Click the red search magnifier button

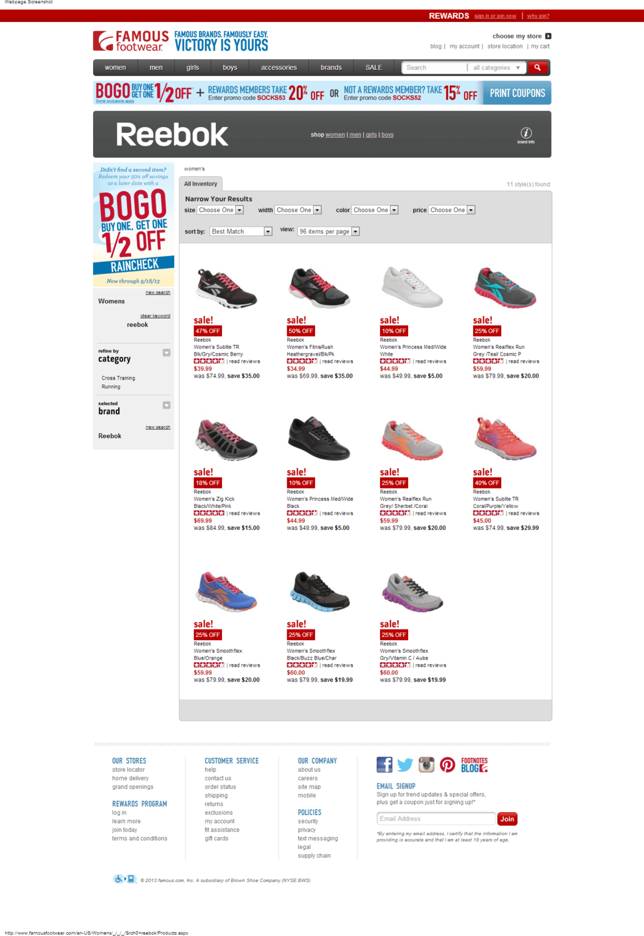537,67
